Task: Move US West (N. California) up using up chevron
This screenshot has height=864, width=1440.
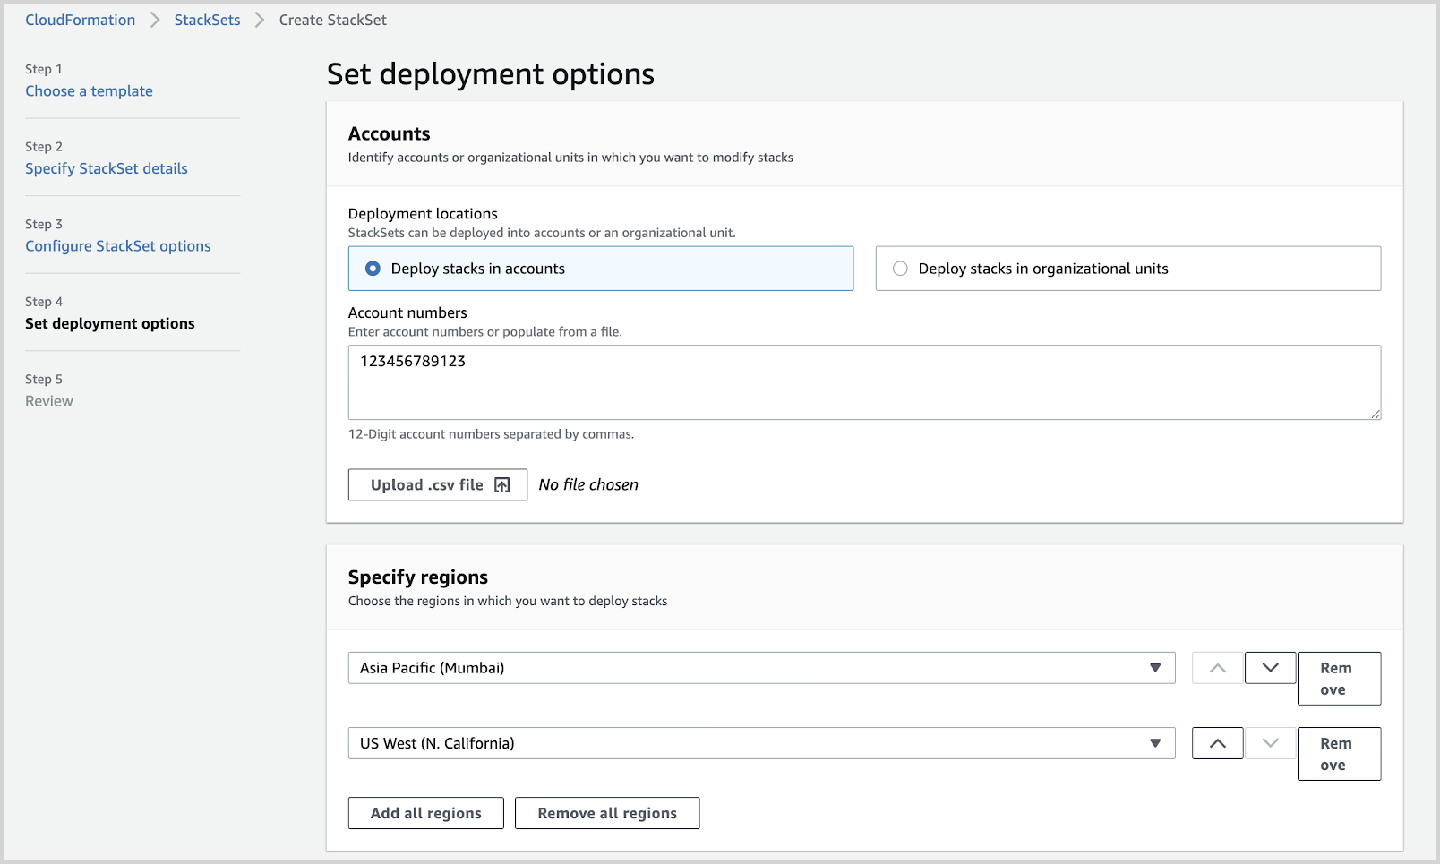Action: point(1216,742)
